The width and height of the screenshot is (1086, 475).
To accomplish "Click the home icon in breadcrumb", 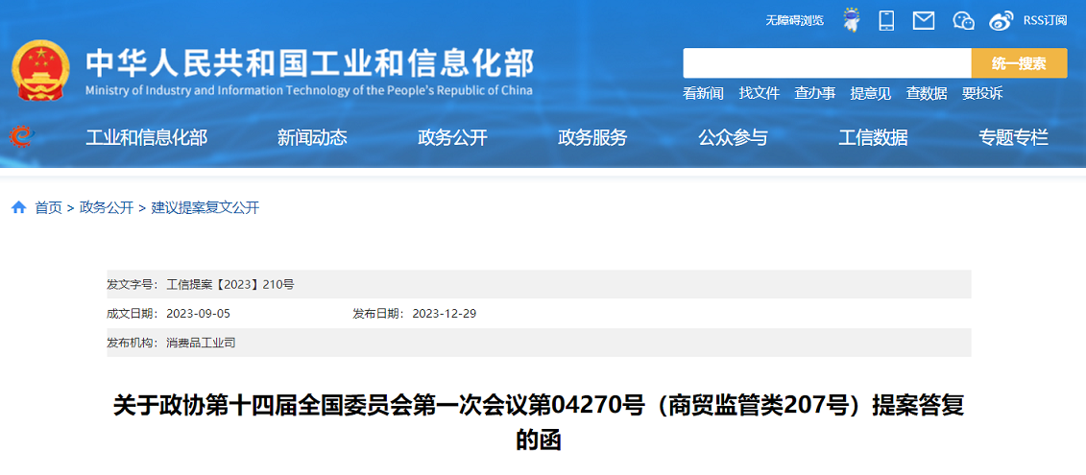I will coord(19,207).
